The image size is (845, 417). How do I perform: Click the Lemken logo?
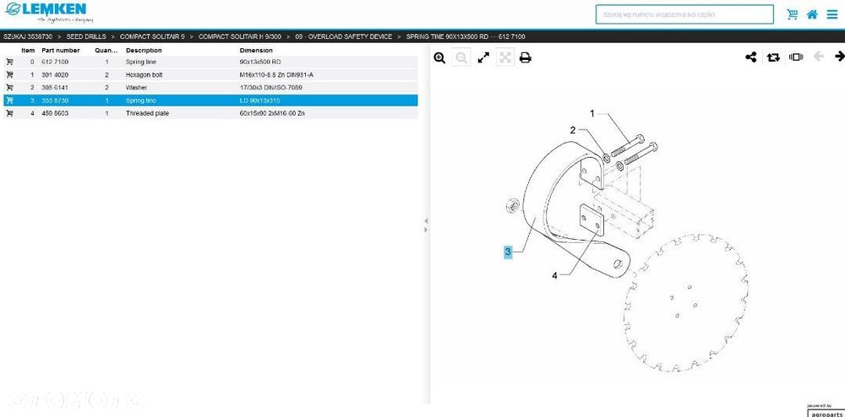(x=50, y=12)
